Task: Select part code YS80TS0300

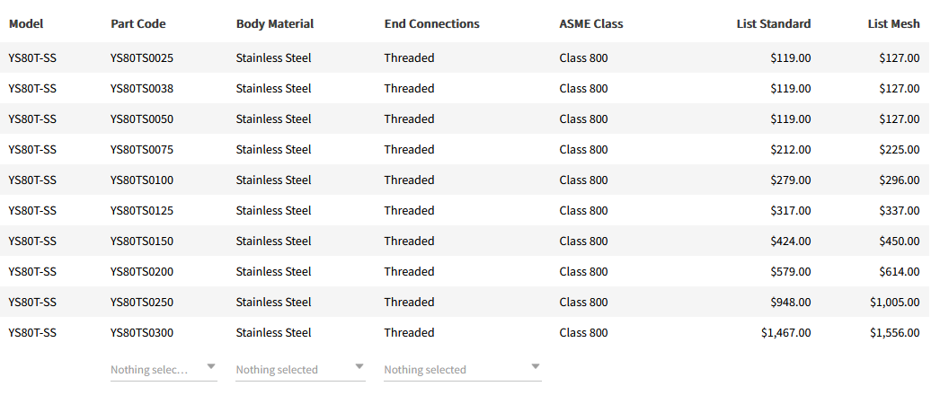Action: [142, 333]
